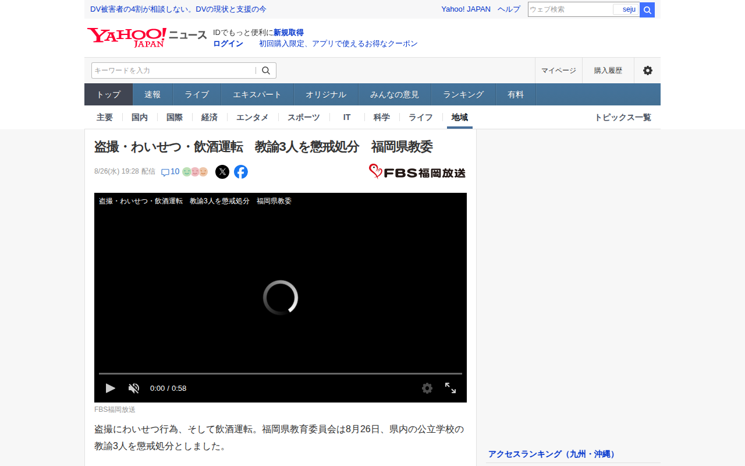Open the comments bubble showing 10
745x466 pixels.
[170, 172]
